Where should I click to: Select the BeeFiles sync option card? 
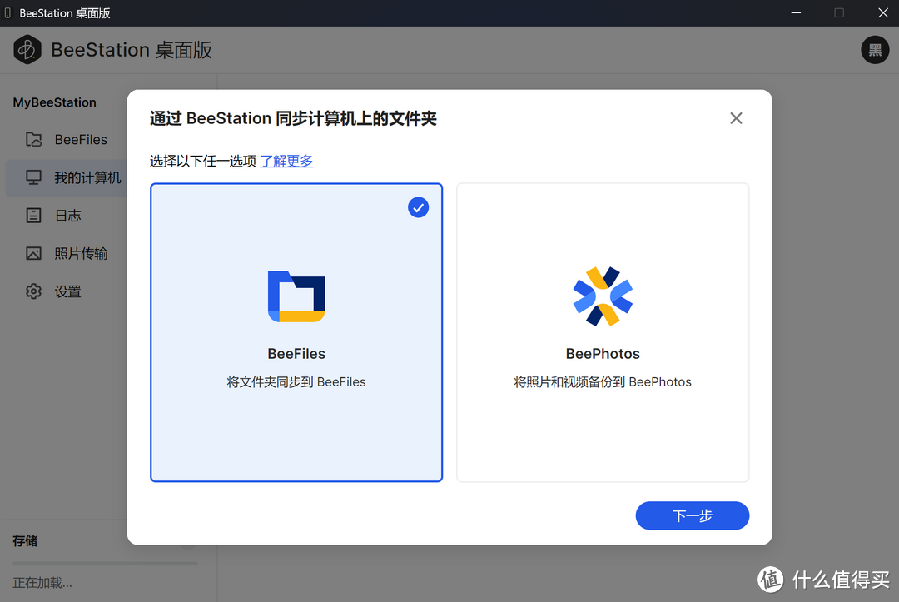(296, 333)
